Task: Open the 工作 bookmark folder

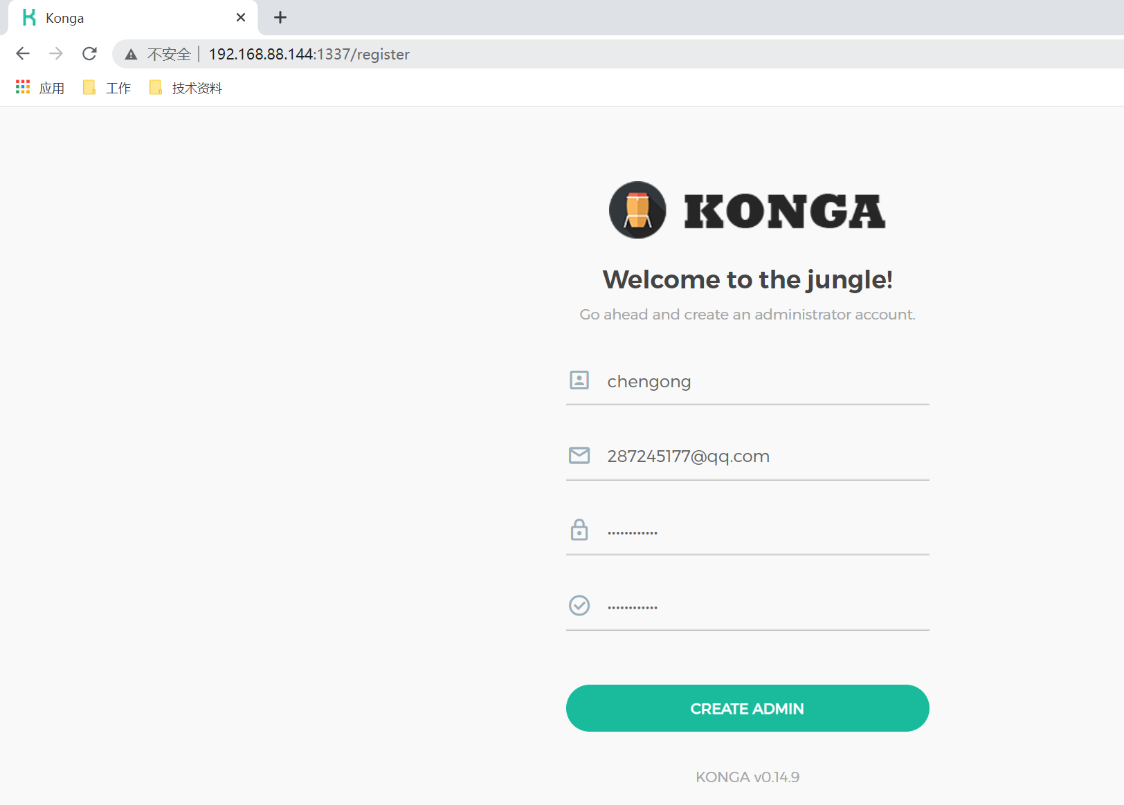Action: 107,88
